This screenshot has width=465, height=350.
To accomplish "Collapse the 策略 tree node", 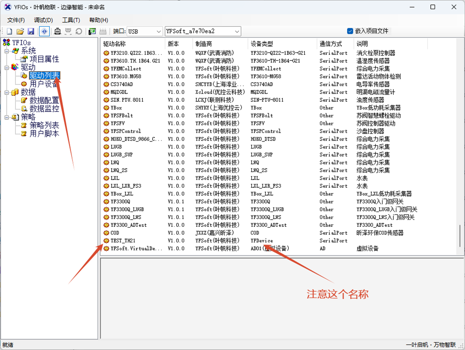I will (x=7, y=117).
